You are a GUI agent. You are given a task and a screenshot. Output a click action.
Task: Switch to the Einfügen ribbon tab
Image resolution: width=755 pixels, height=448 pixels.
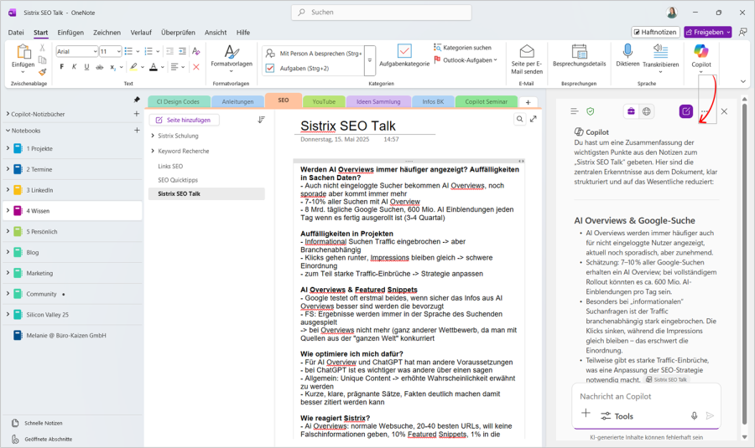pyautogui.click(x=70, y=32)
